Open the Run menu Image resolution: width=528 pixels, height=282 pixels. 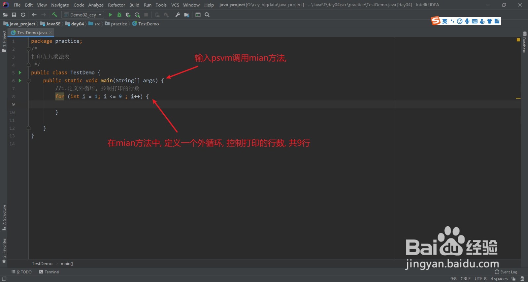(148, 5)
